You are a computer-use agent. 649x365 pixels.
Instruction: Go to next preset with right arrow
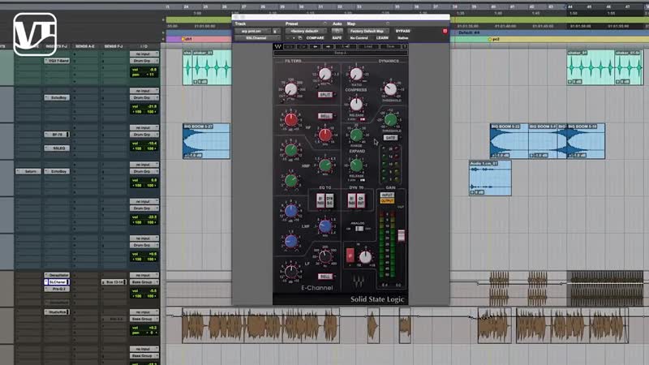pyautogui.click(x=328, y=46)
